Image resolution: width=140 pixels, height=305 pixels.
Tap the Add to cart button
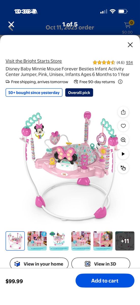105,281
